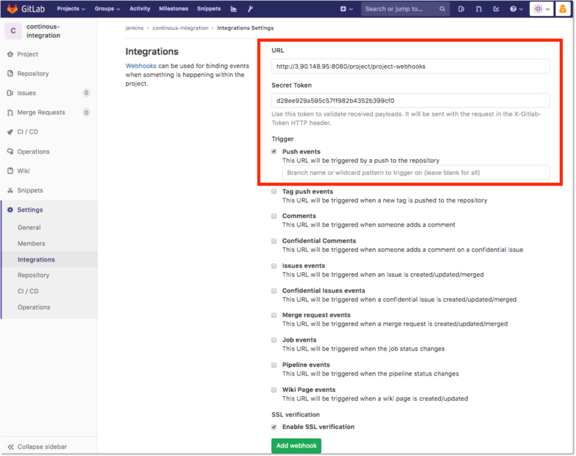Uncheck the Push events checkbox

tap(274, 151)
